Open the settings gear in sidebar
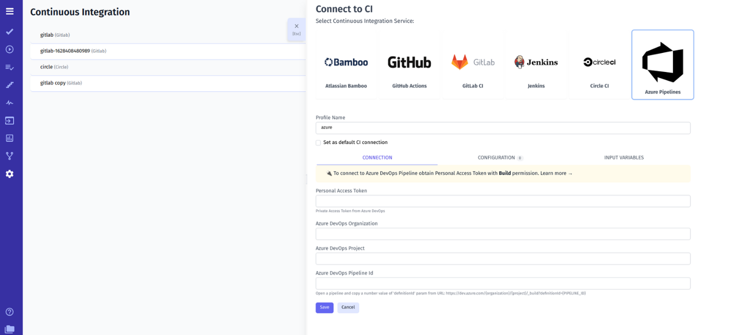This screenshot has height=335, width=744. (10, 174)
